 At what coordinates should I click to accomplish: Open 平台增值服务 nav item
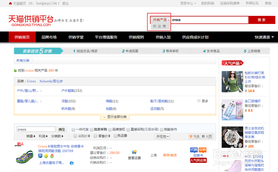point(106,37)
